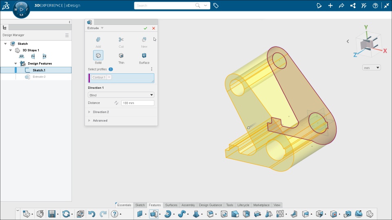Select the Thin extrude option
This screenshot has height=220, width=392.
(x=121, y=58)
